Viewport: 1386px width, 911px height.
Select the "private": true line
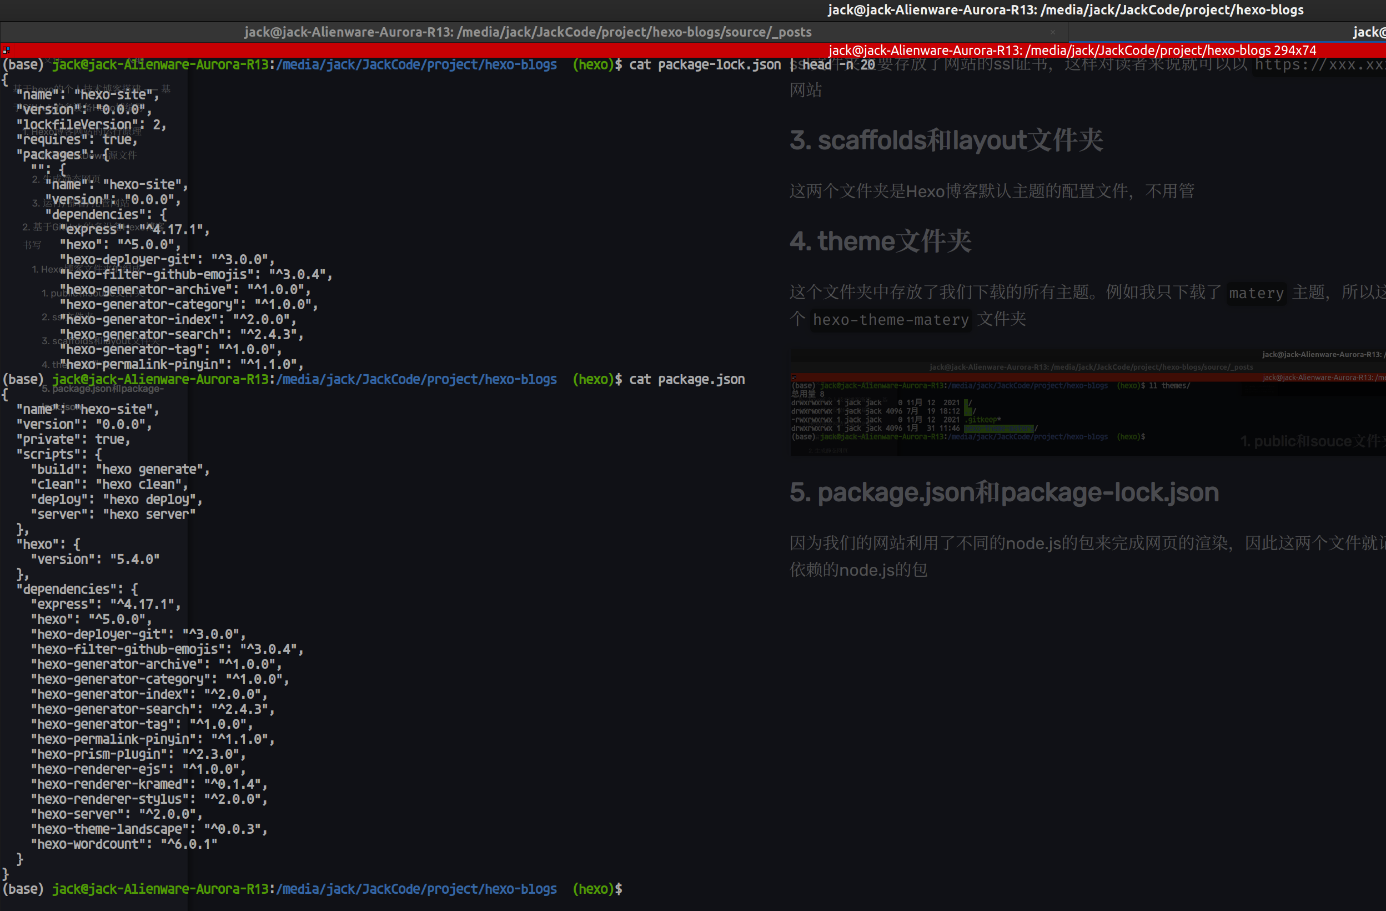tap(73, 440)
